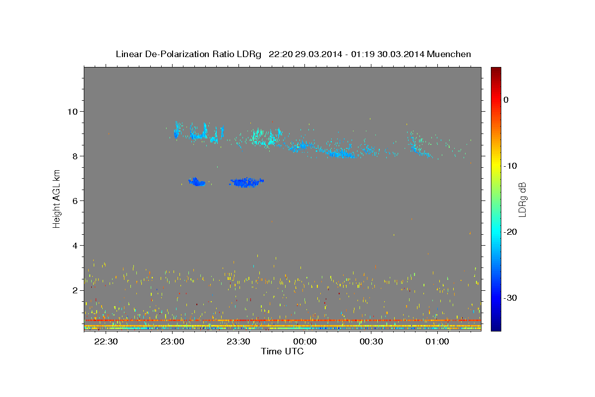Screen dimensions: 595x397
Task: Click the height tick label 4
Action: [x=76, y=245]
